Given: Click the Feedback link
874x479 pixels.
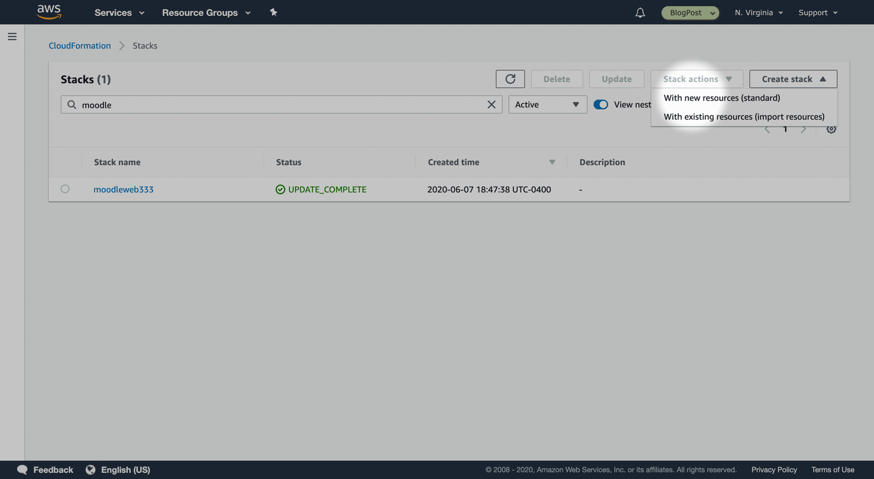Looking at the screenshot, I should coord(53,470).
